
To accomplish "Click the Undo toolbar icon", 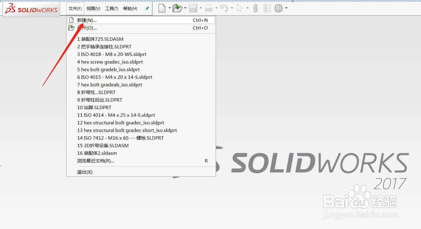I will pos(224,9).
